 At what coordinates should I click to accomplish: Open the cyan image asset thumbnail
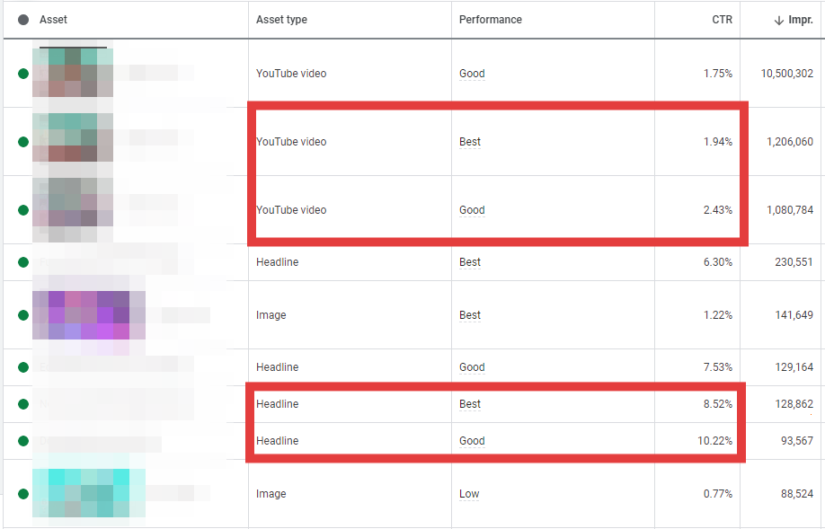[89, 493]
